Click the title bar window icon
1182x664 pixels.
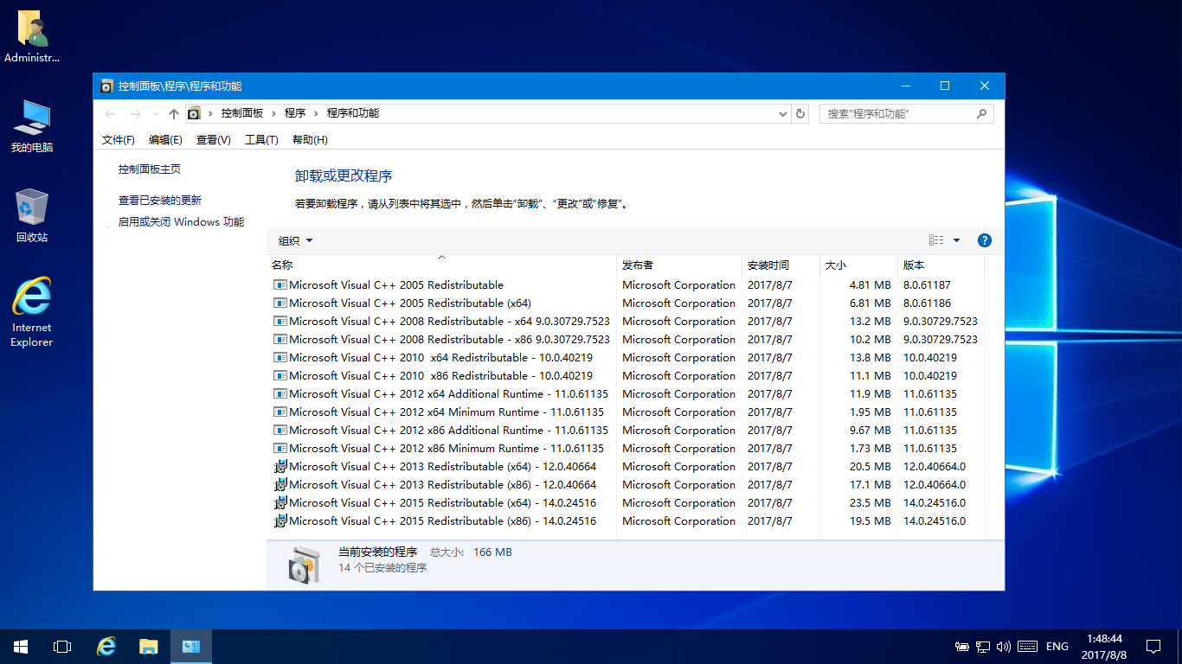[106, 86]
